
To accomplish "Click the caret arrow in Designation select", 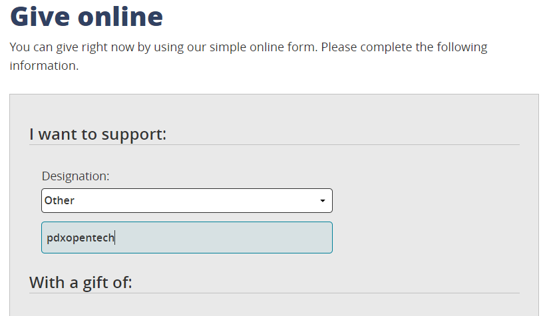I will click(x=322, y=201).
